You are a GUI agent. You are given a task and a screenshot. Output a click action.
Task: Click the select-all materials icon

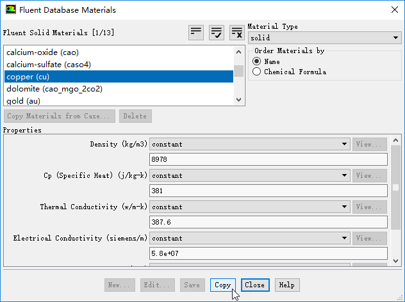click(217, 33)
